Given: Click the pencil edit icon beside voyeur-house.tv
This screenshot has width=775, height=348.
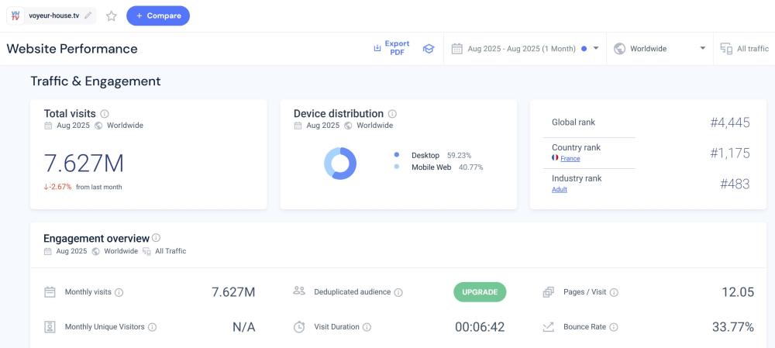Looking at the screenshot, I should click(88, 16).
